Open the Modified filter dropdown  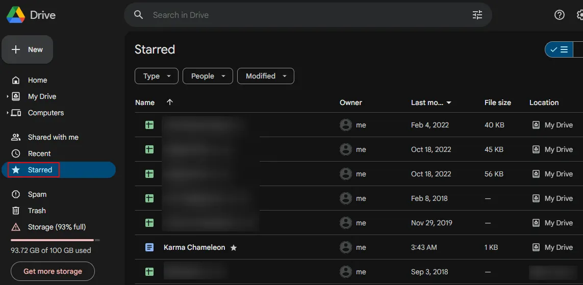coord(266,76)
